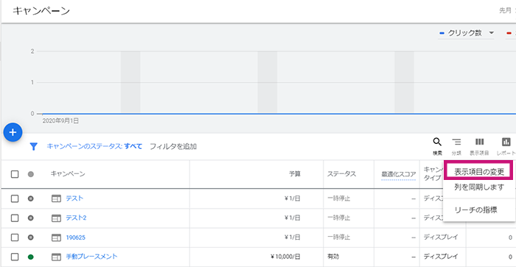Image resolution: width=516 pixels, height=267 pixels.
Task: Click the ¥10,000/日 budget cell
Action: (285, 257)
